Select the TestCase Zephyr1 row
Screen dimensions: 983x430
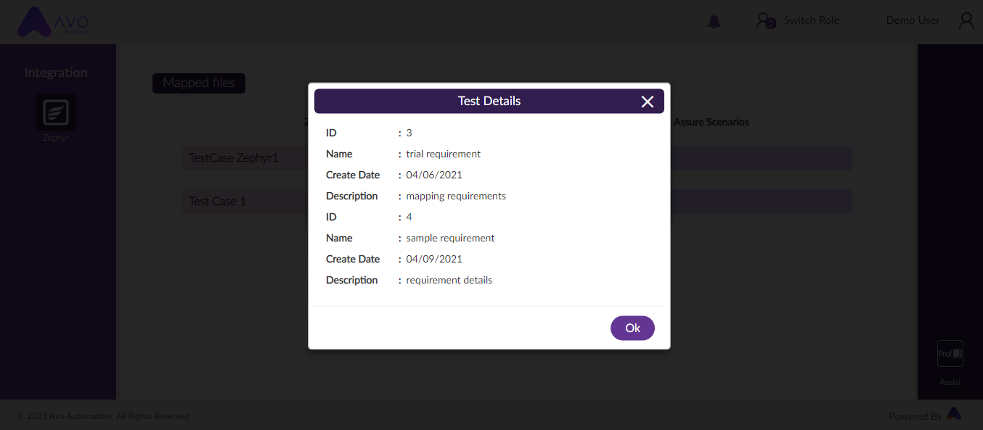(245, 158)
